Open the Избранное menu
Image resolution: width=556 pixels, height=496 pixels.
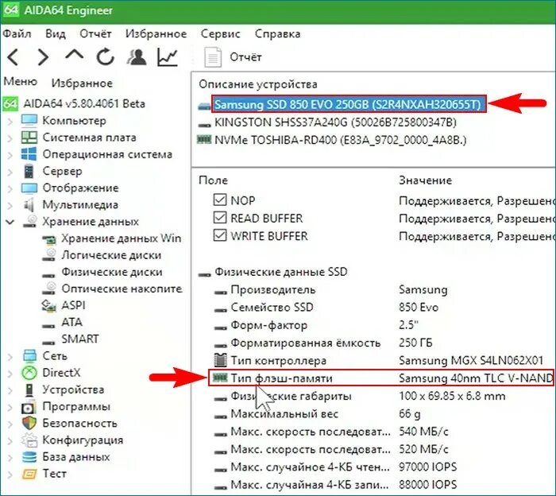[156, 33]
